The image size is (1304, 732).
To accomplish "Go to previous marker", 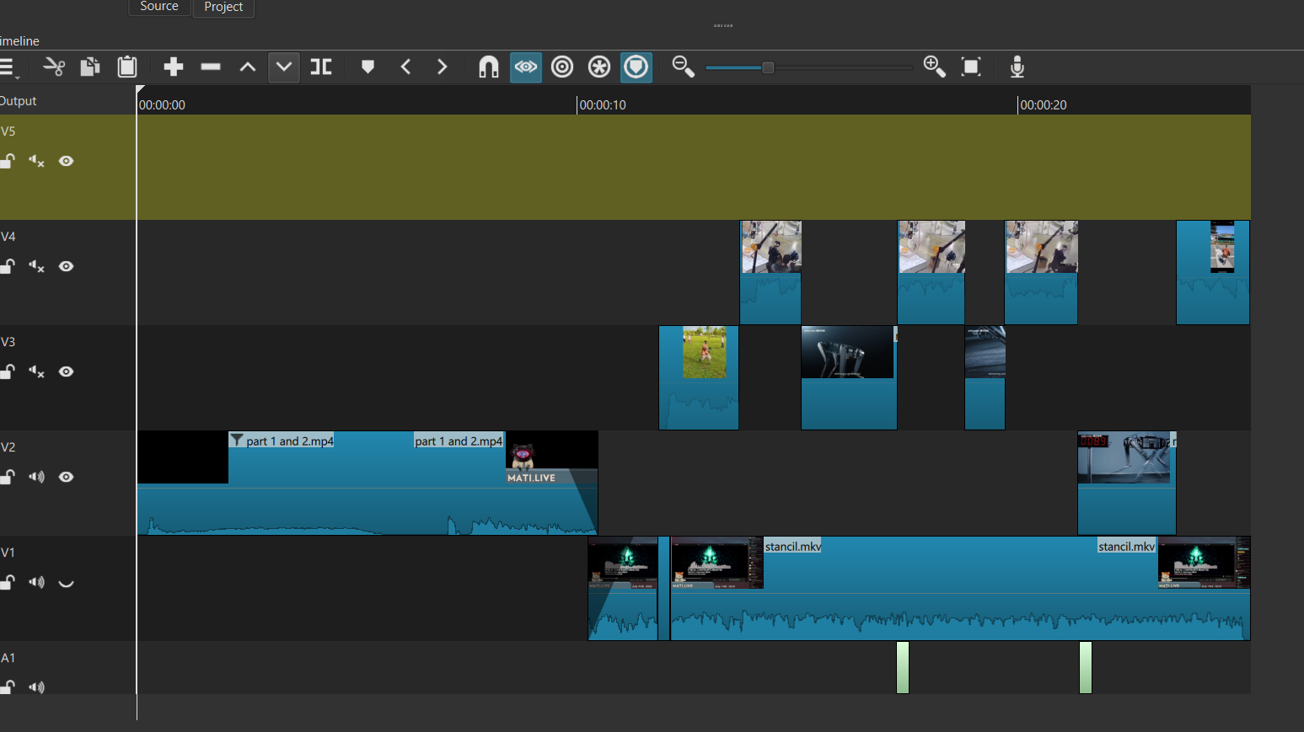I will pos(405,67).
